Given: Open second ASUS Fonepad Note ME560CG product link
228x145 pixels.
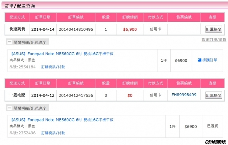Looking at the screenshot, I should tap(62, 120).
